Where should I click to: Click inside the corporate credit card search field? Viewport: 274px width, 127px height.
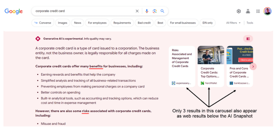click(84, 11)
